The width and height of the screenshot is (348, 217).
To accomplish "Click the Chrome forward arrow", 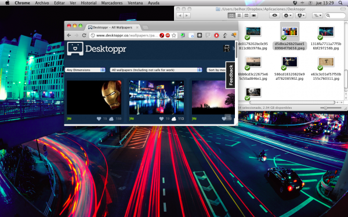I will click(77, 35).
